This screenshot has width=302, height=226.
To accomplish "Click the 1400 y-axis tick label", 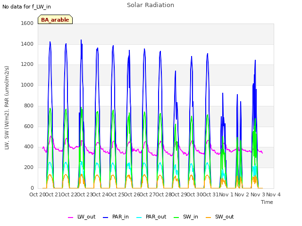I will click(27, 44).
